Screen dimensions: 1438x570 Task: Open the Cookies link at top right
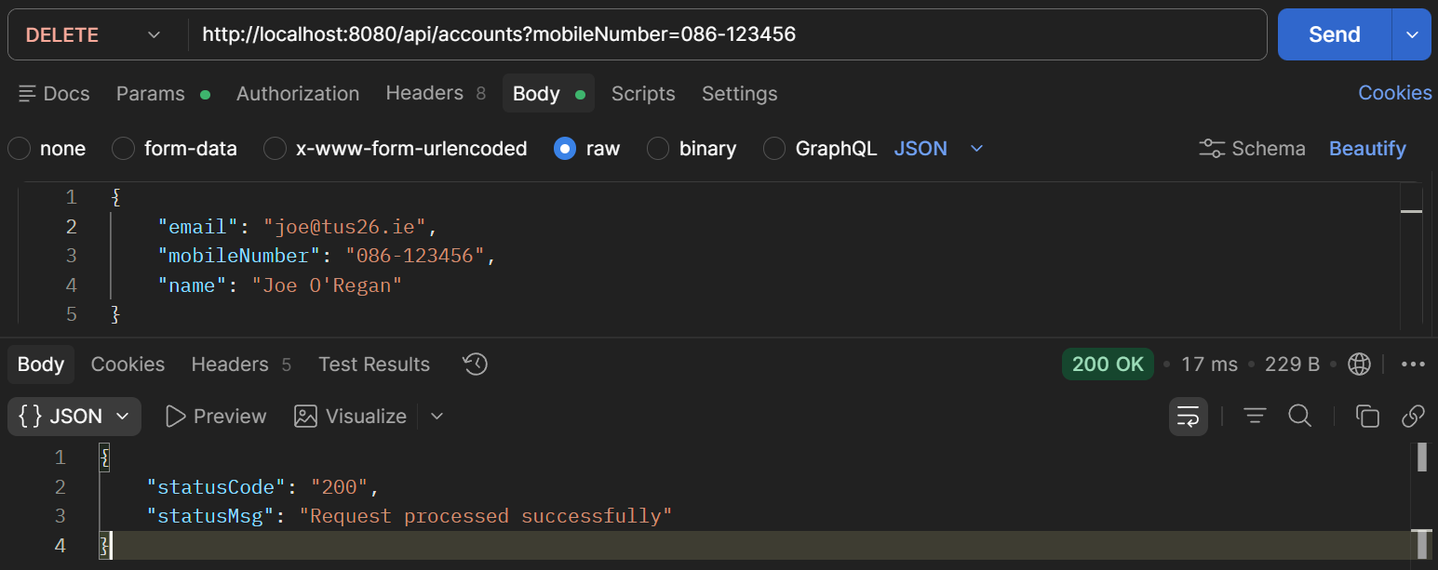1395,93
